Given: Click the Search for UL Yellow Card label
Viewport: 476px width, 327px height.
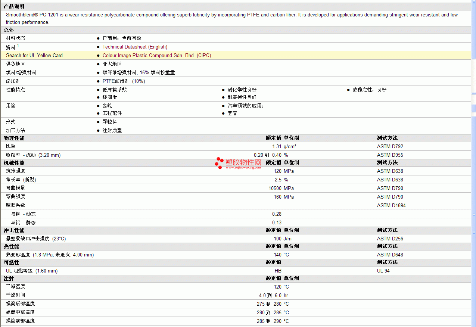Looking at the screenshot, I should point(34,55).
